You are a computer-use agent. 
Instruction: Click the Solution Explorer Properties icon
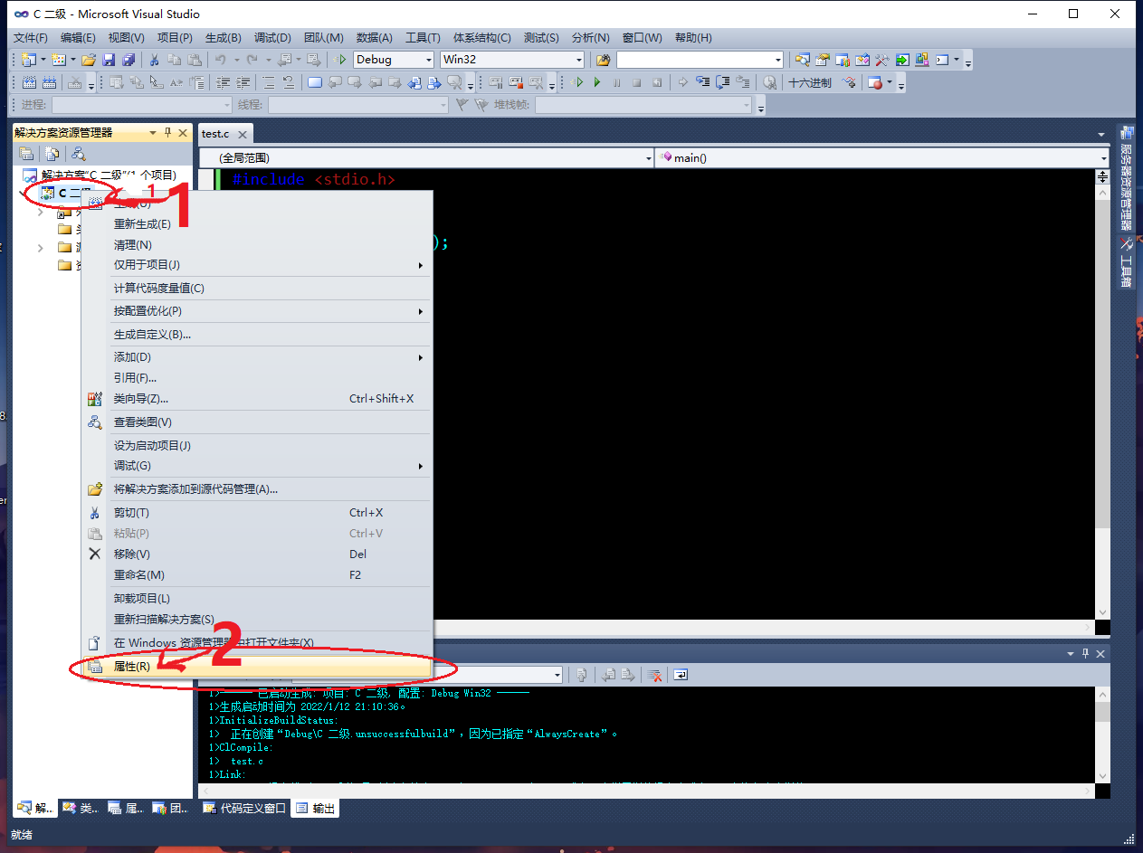coord(26,154)
